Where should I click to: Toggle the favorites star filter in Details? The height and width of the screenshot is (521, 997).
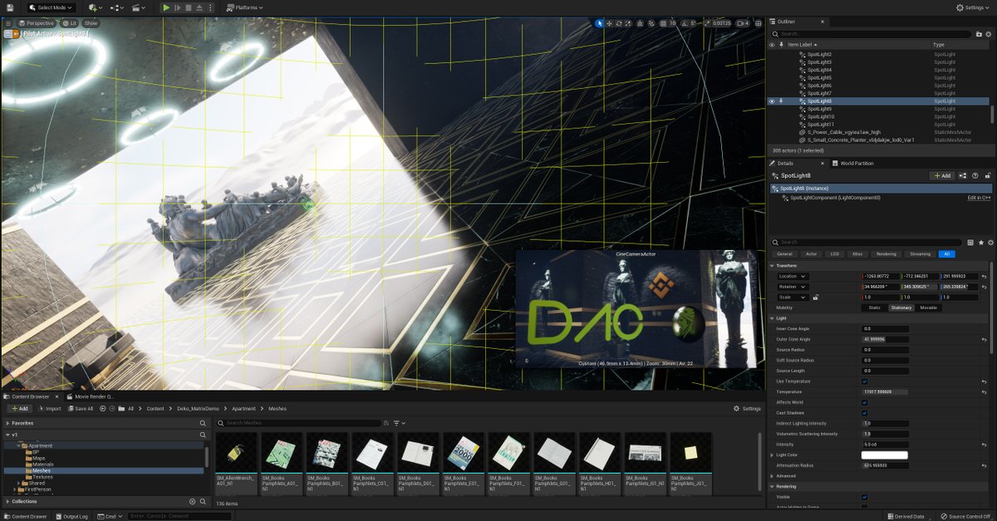pos(981,242)
